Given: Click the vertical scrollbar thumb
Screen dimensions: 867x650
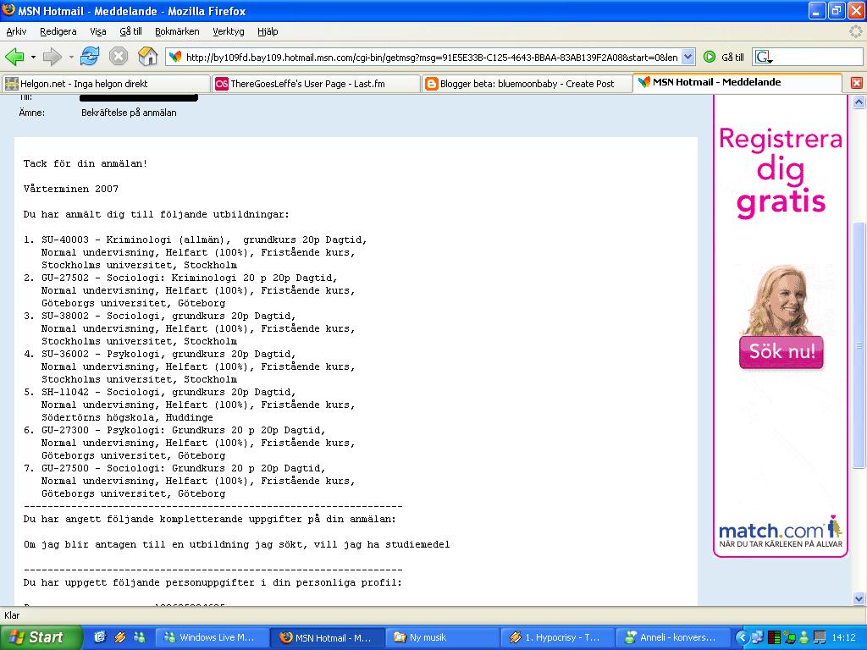Looking at the screenshot, I should 859,345.
